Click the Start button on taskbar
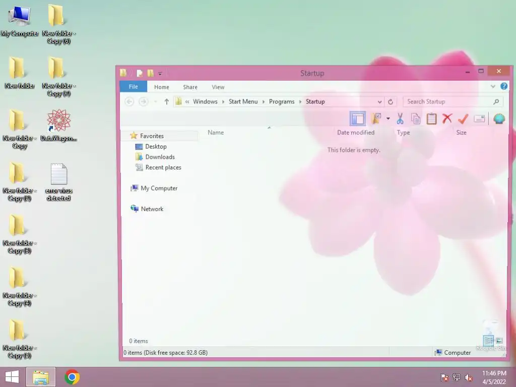 (x=12, y=377)
